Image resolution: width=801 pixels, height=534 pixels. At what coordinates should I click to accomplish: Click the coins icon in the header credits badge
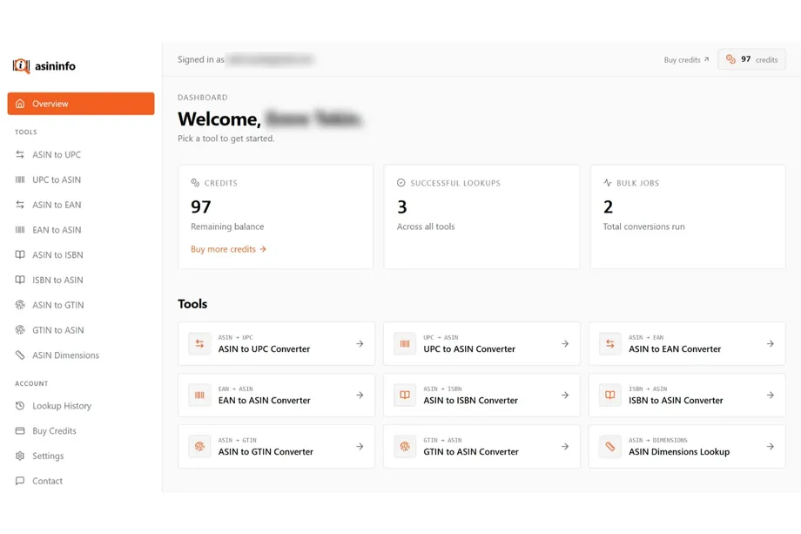point(730,59)
